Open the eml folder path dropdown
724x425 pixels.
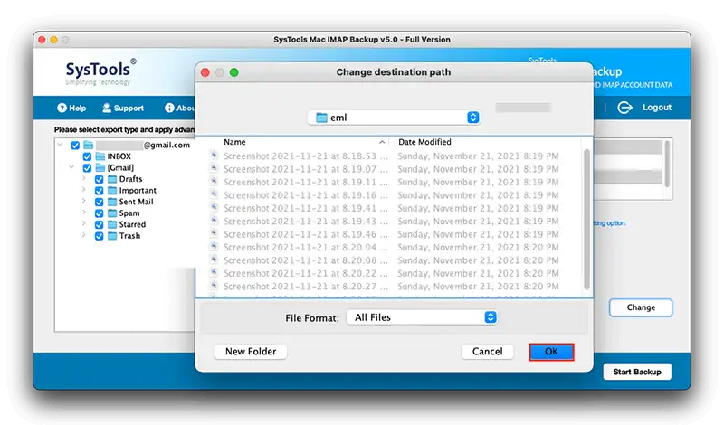click(x=394, y=118)
